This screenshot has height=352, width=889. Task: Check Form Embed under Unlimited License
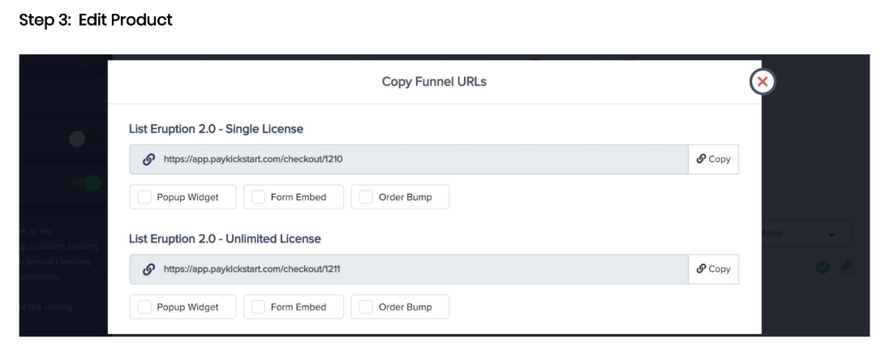click(x=259, y=307)
